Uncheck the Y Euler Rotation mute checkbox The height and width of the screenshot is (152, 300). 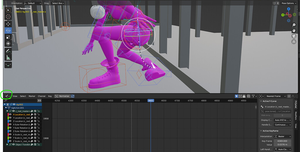pyautogui.click(x=35, y=128)
